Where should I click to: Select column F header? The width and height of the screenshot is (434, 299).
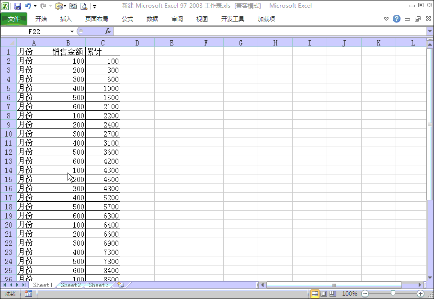click(206, 43)
